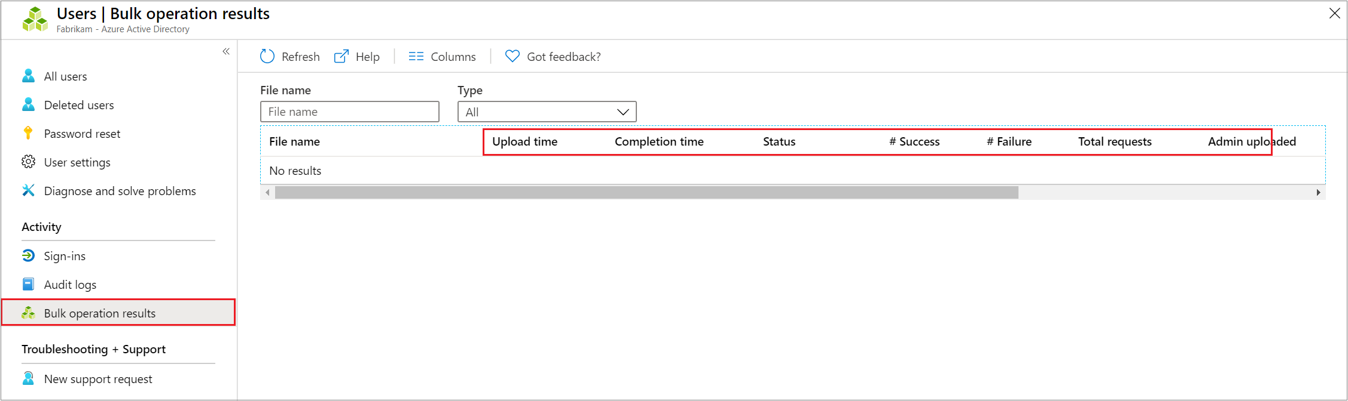This screenshot has width=1348, height=401.
Task: Click the Refresh circular arrow icon
Action: (x=267, y=57)
